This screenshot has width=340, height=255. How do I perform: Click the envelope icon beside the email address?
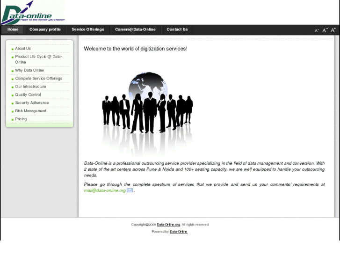point(130,190)
